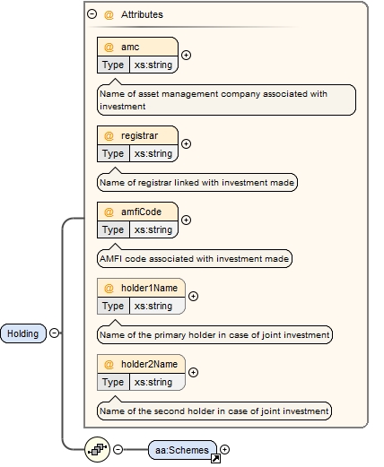Expand the holder2Name attribute details
The width and height of the screenshot is (384, 467).
[x=193, y=372]
